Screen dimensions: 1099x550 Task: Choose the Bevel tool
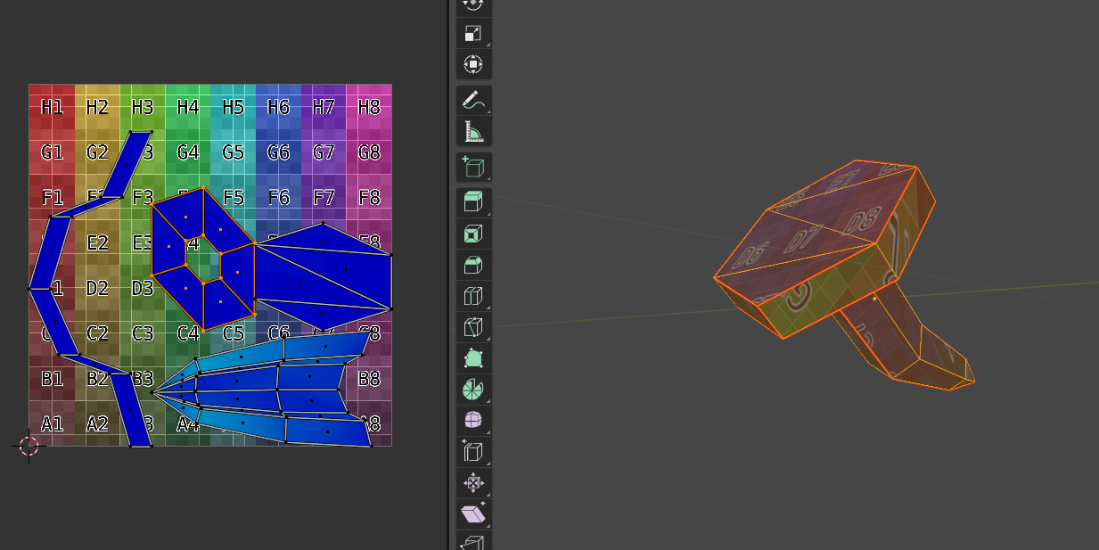[x=473, y=265]
